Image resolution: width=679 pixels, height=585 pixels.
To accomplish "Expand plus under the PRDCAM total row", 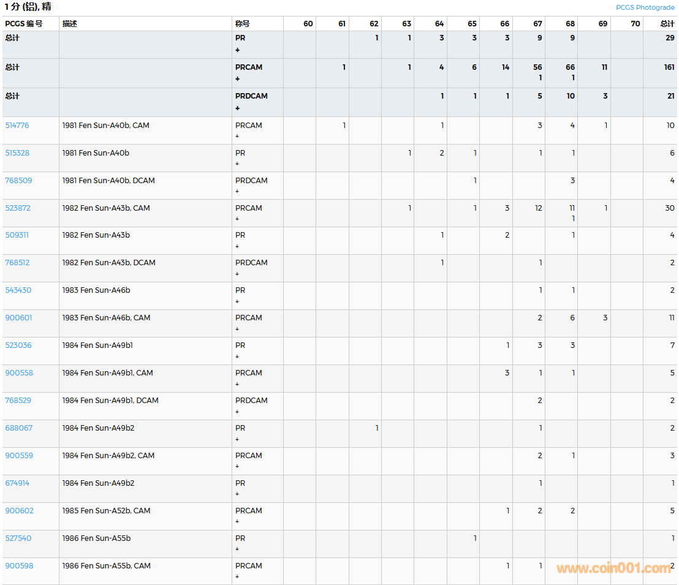I will coord(238,108).
